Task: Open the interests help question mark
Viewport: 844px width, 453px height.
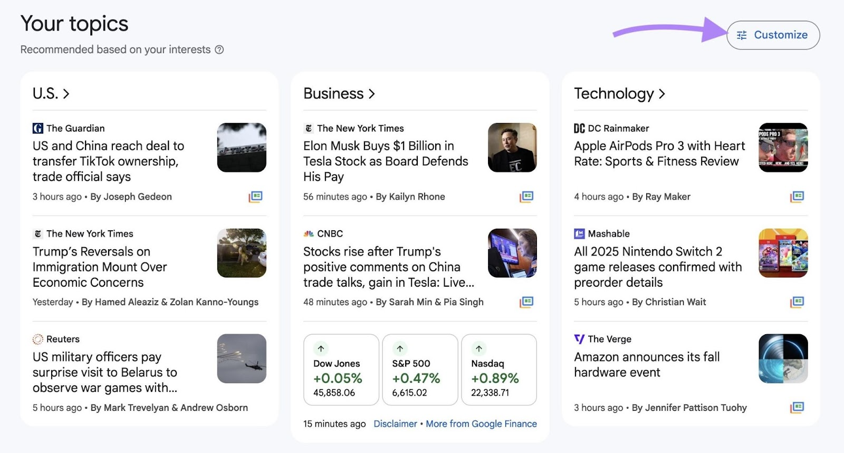Action: 220,49
